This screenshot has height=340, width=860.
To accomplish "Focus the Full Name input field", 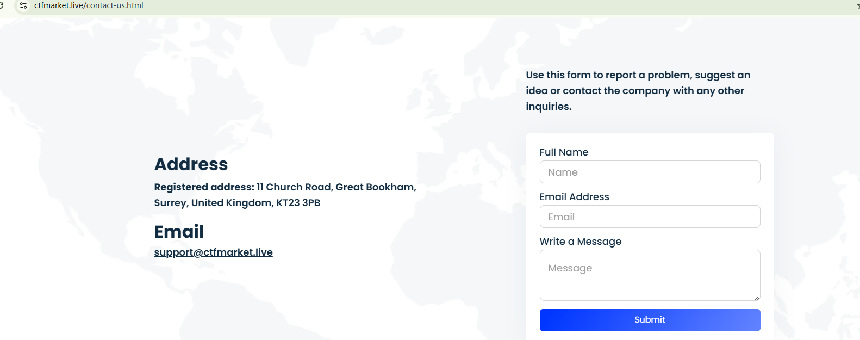I will 650,172.
